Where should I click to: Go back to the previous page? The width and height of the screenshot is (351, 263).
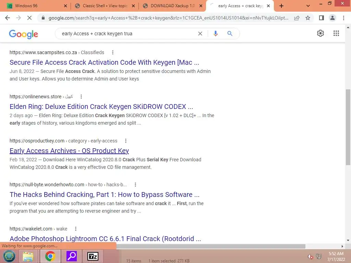click(8, 18)
